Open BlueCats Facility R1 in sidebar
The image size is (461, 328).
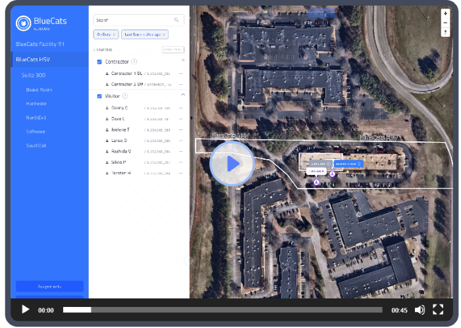(x=40, y=44)
